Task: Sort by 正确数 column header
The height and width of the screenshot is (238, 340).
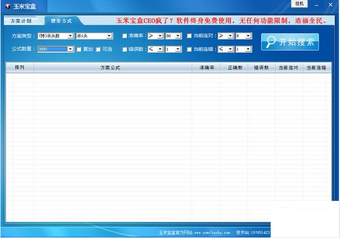Action: tap(234, 68)
